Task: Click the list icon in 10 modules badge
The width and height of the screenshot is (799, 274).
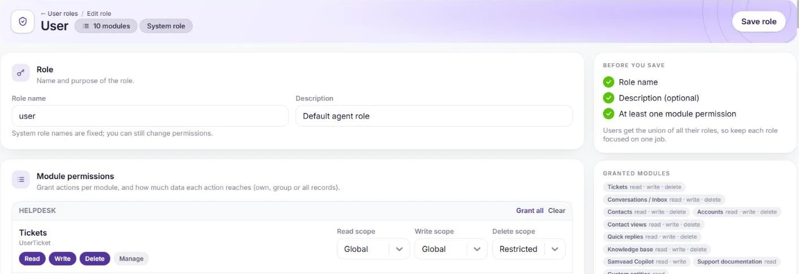Action: point(86,26)
